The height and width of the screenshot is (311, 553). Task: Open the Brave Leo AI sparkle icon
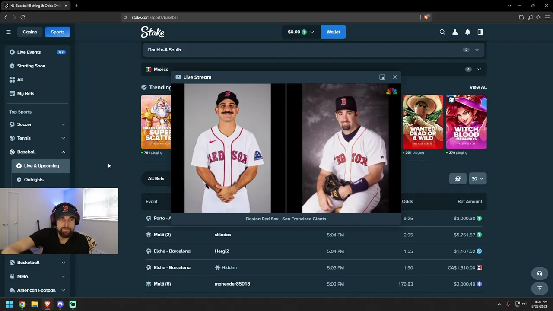coord(538,17)
